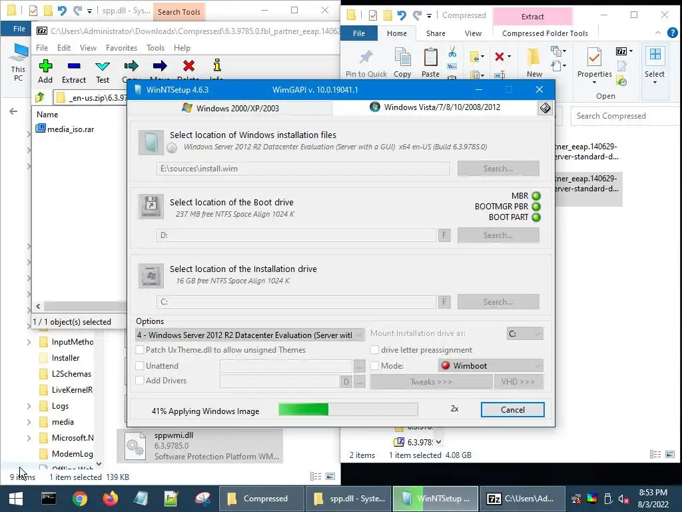682x512 pixels.
Task: Click the Copy icon in Compressed window ribbon
Action: 402,58
